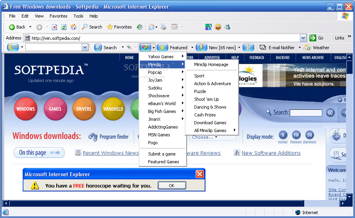Click Submit a game menu entry
The image size is (355, 218).
(x=163, y=154)
